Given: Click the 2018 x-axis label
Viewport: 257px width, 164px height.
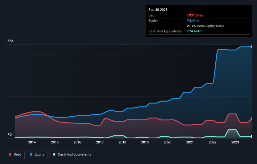Looking at the screenshot, I should (122, 142).
